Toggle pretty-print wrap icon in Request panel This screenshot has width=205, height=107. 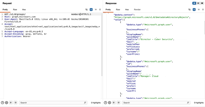coord(91,10)
